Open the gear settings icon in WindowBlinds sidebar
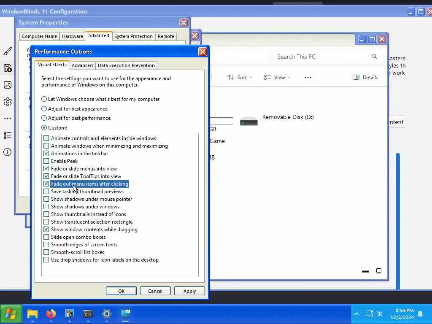 click(8, 102)
